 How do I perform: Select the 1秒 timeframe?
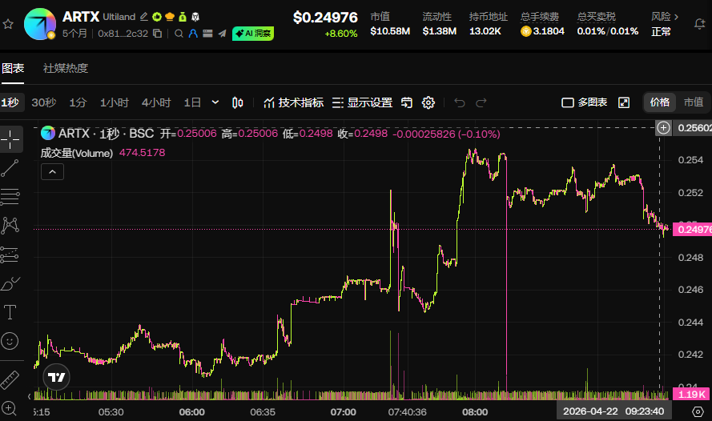tap(10, 102)
